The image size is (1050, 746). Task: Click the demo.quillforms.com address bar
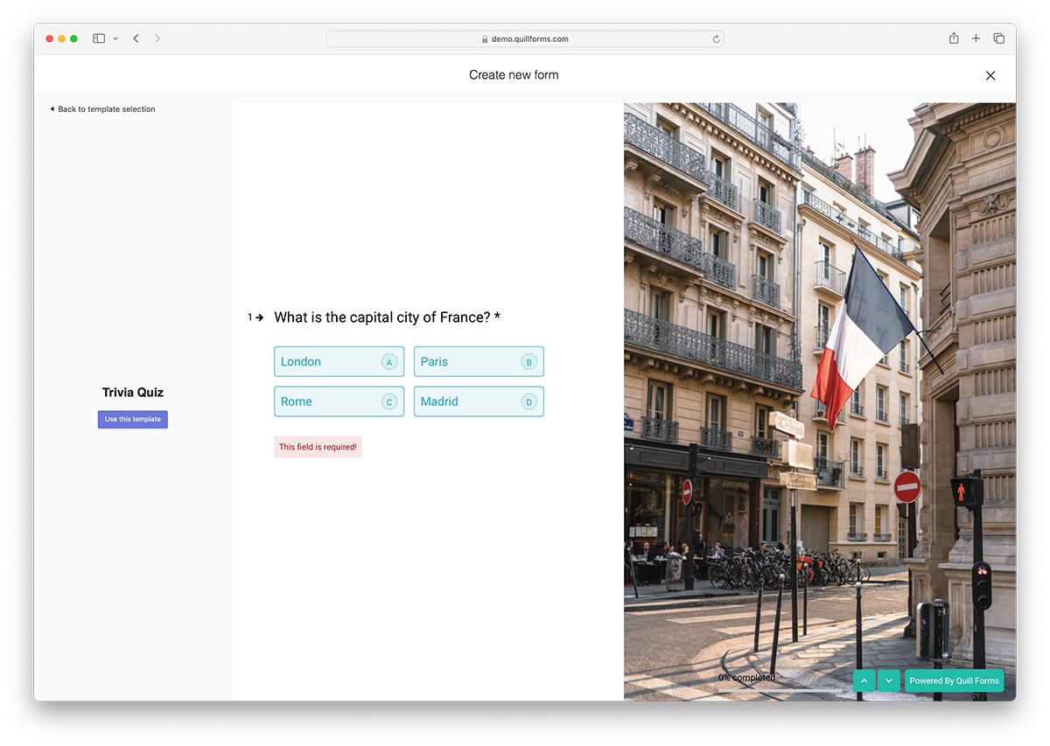click(525, 38)
